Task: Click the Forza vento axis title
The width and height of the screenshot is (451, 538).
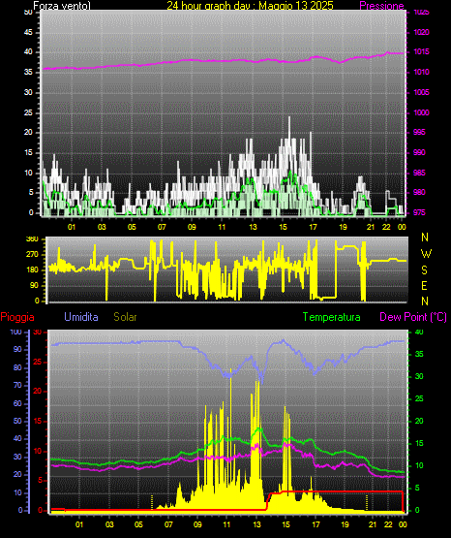Action: [62, 6]
